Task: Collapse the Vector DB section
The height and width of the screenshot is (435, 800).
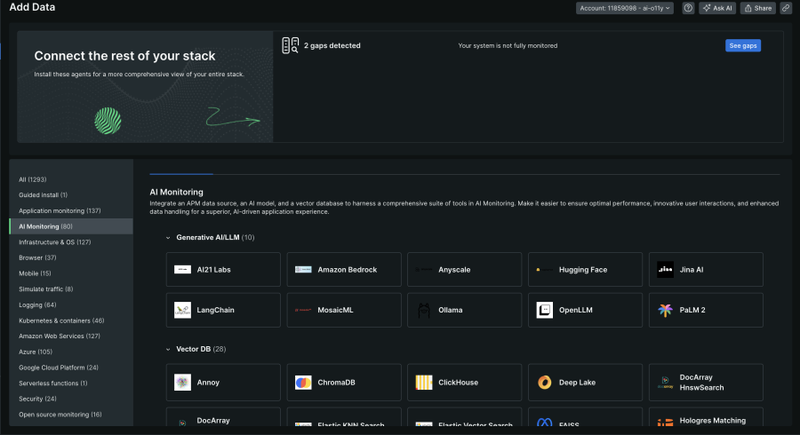Action: [x=170, y=349]
